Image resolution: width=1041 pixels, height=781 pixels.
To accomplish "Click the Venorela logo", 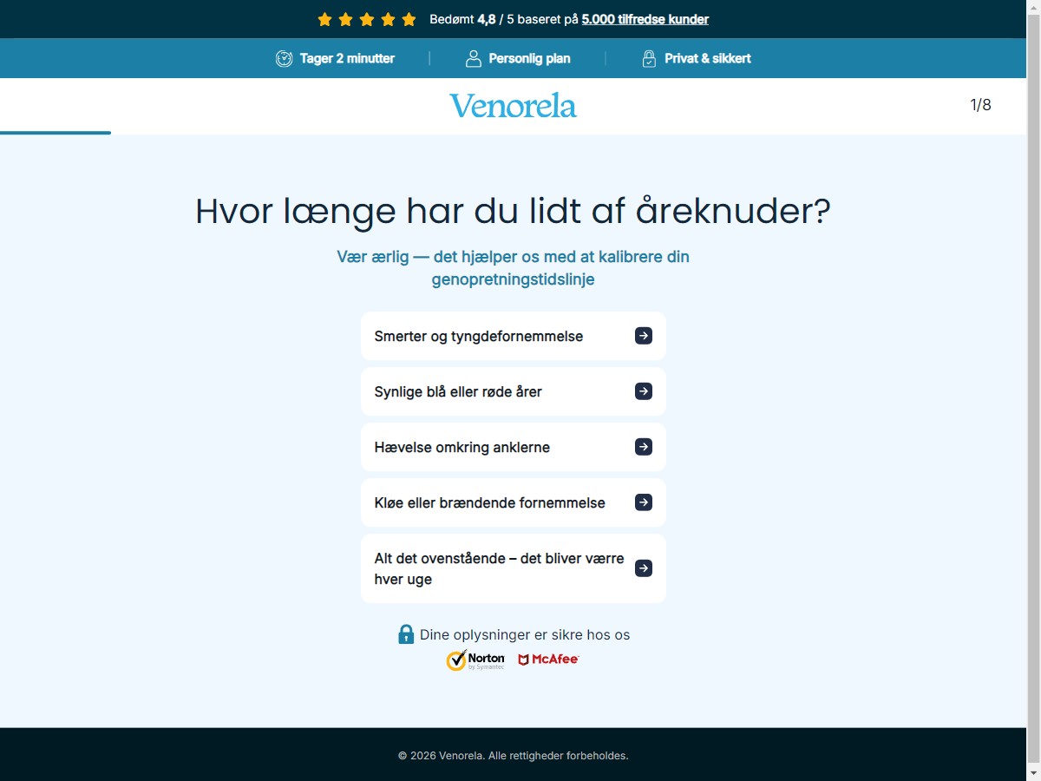I will 513,106.
